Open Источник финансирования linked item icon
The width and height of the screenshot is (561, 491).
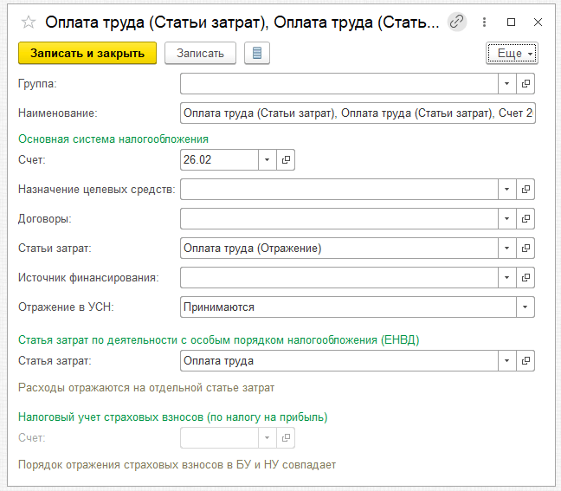(x=526, y=277)
